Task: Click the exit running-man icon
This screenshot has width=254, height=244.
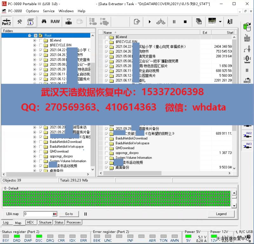Action: point(230,22)
